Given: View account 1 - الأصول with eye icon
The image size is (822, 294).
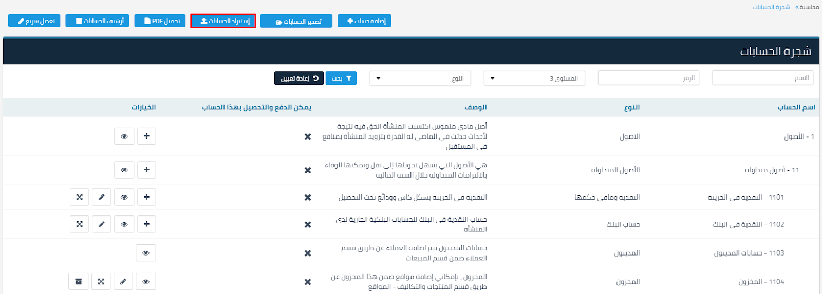Looking at the screenshot, I should (124, 136).
